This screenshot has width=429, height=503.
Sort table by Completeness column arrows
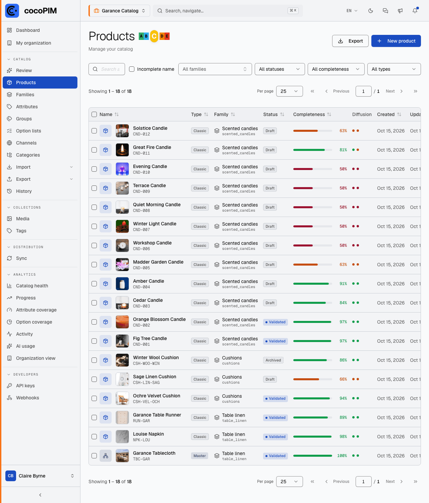point(329,114)
